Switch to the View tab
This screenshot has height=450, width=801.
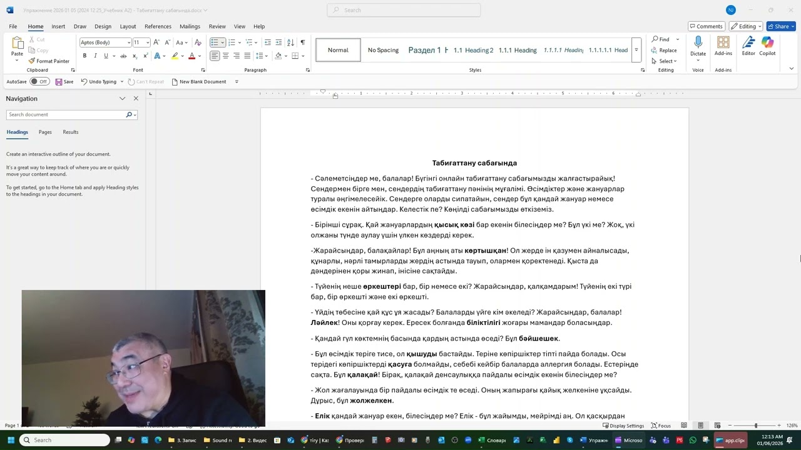[x=239, y=26]
